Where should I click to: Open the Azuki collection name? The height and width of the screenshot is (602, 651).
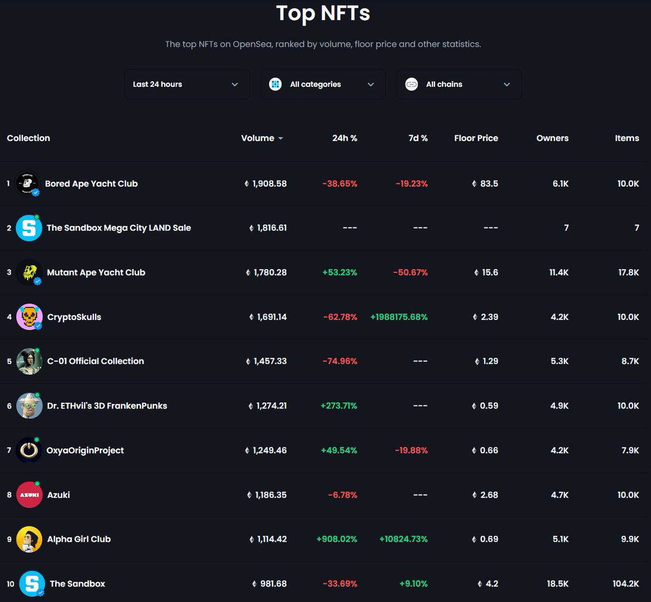pos(59,495)
